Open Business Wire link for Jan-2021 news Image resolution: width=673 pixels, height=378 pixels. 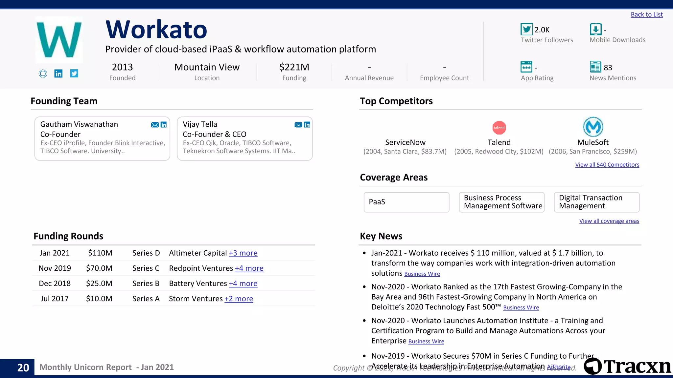(x=422, y=274)
